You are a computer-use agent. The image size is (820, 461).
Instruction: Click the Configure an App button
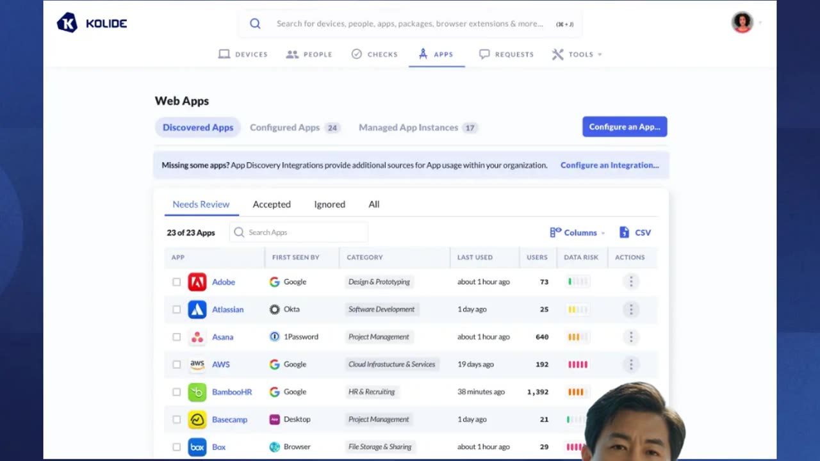(x=625, y=127)
